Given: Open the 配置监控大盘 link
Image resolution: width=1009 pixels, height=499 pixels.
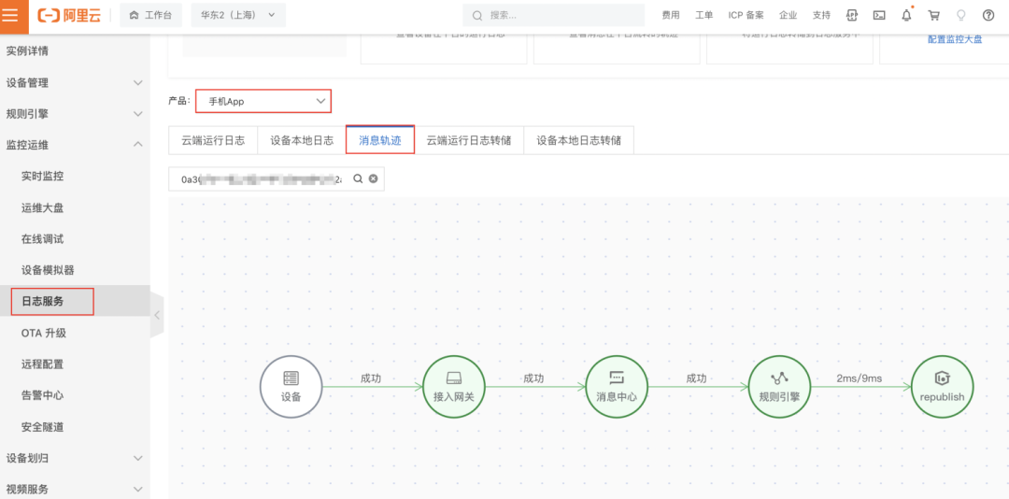Looking at the screenshot, I should coord(955,39).
